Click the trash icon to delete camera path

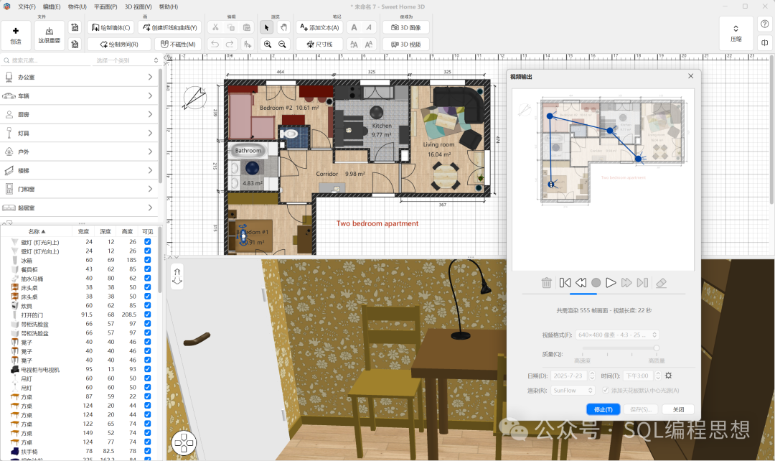point(547,283)
